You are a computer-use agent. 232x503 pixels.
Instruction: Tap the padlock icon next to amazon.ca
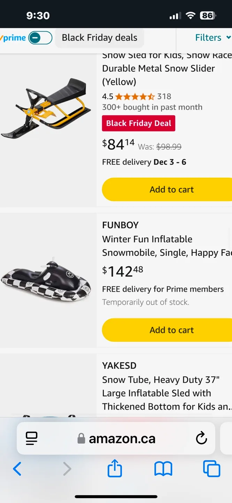80,438
